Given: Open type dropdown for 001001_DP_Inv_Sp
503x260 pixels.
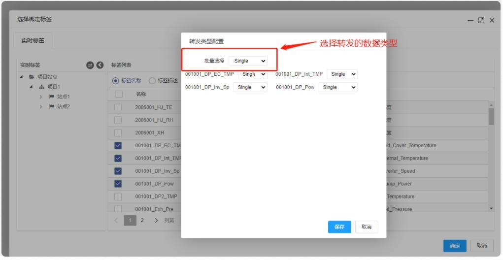Looking at the screenshot, I should pyautogui.click(x=250, y=87).
